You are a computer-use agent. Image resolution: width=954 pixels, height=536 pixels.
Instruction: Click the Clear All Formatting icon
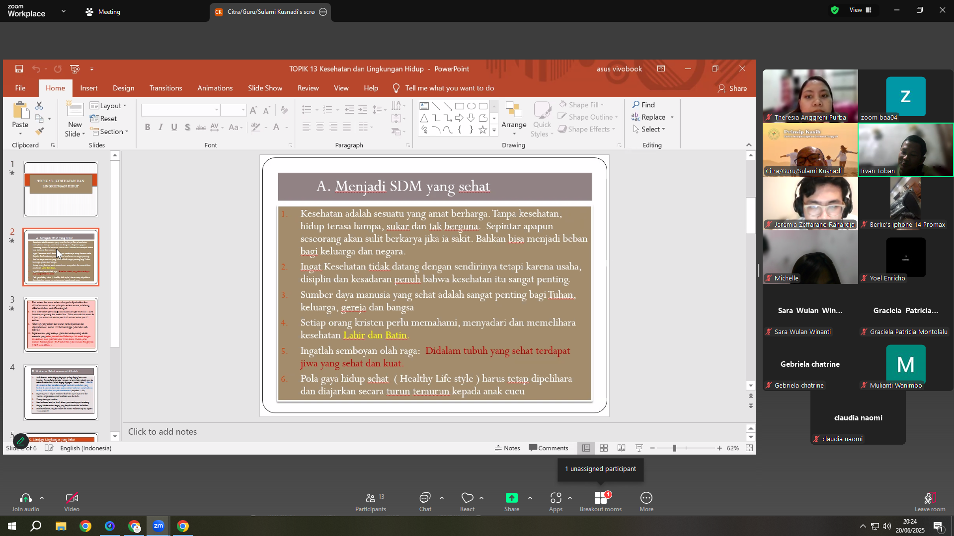[284, 110]
